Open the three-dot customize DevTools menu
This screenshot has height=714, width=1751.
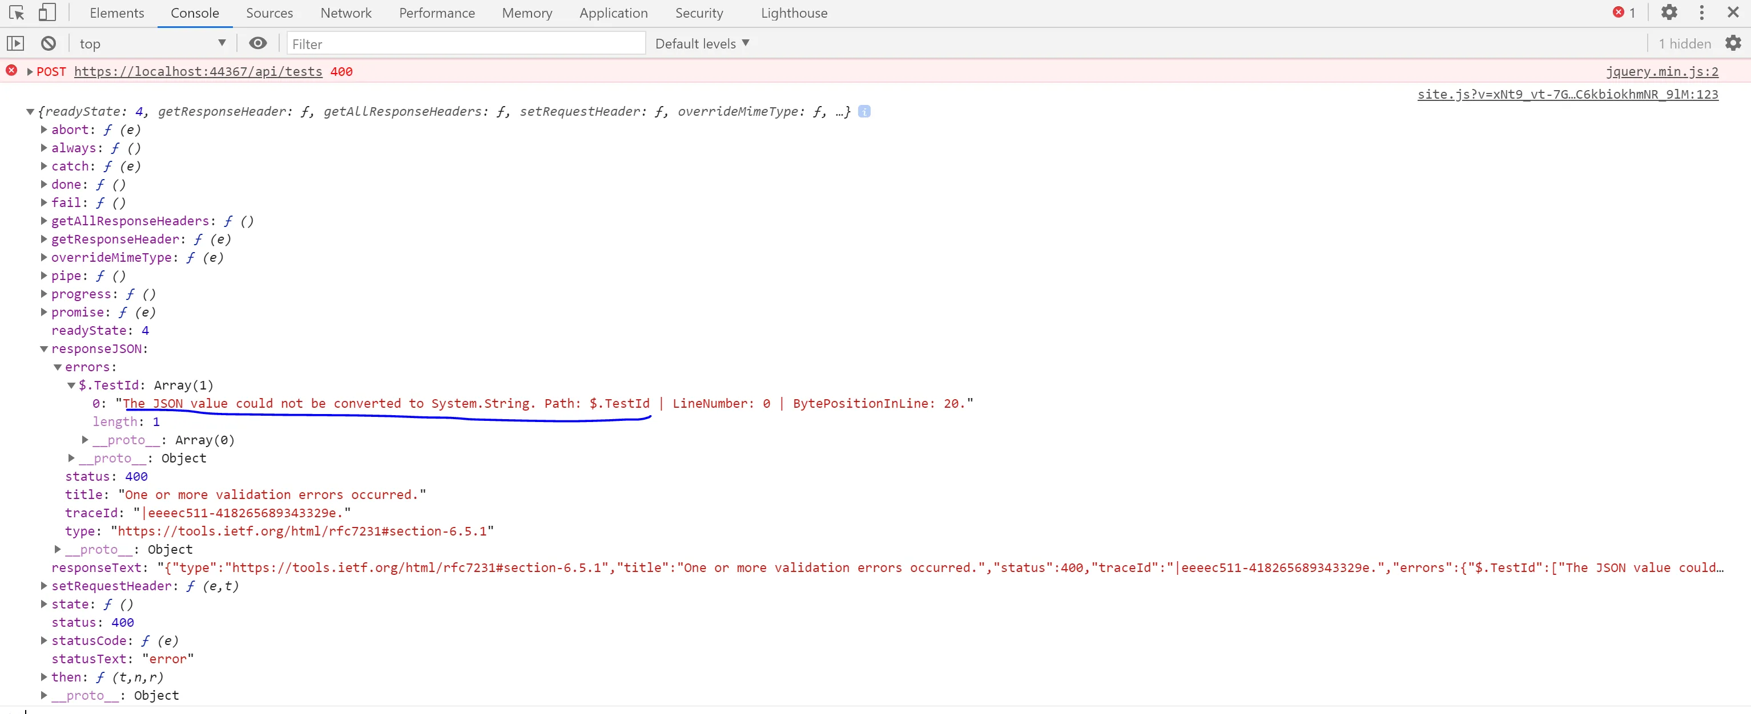tap(1701, 13)
